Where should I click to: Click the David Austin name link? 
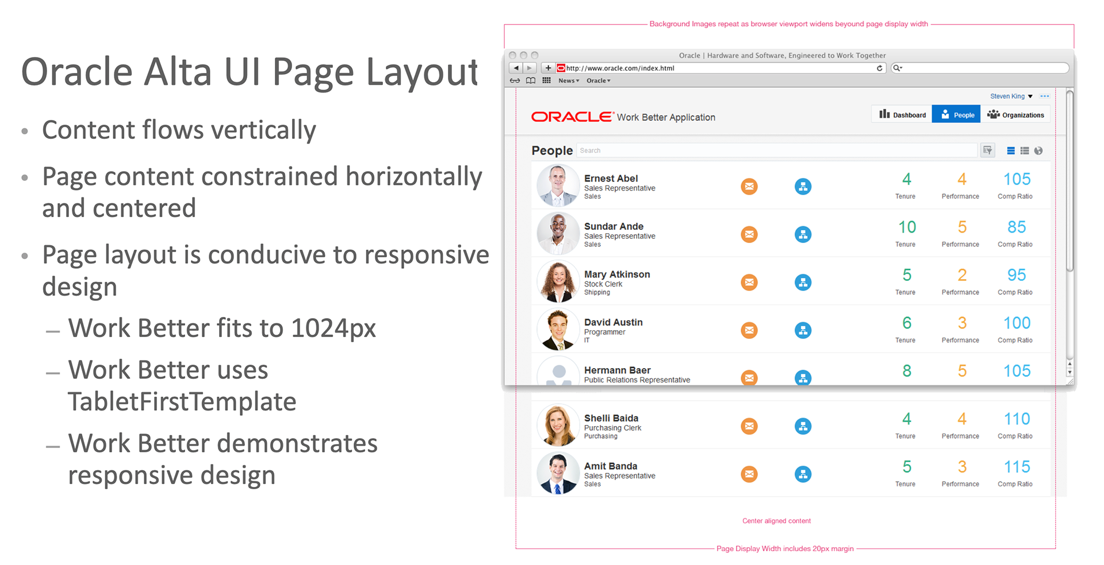point(613,322)
